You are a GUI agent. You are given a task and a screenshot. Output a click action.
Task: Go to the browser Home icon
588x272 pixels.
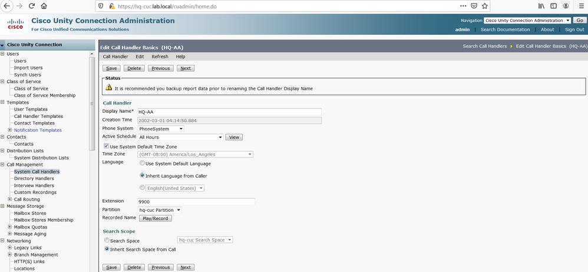pos(44,6)
